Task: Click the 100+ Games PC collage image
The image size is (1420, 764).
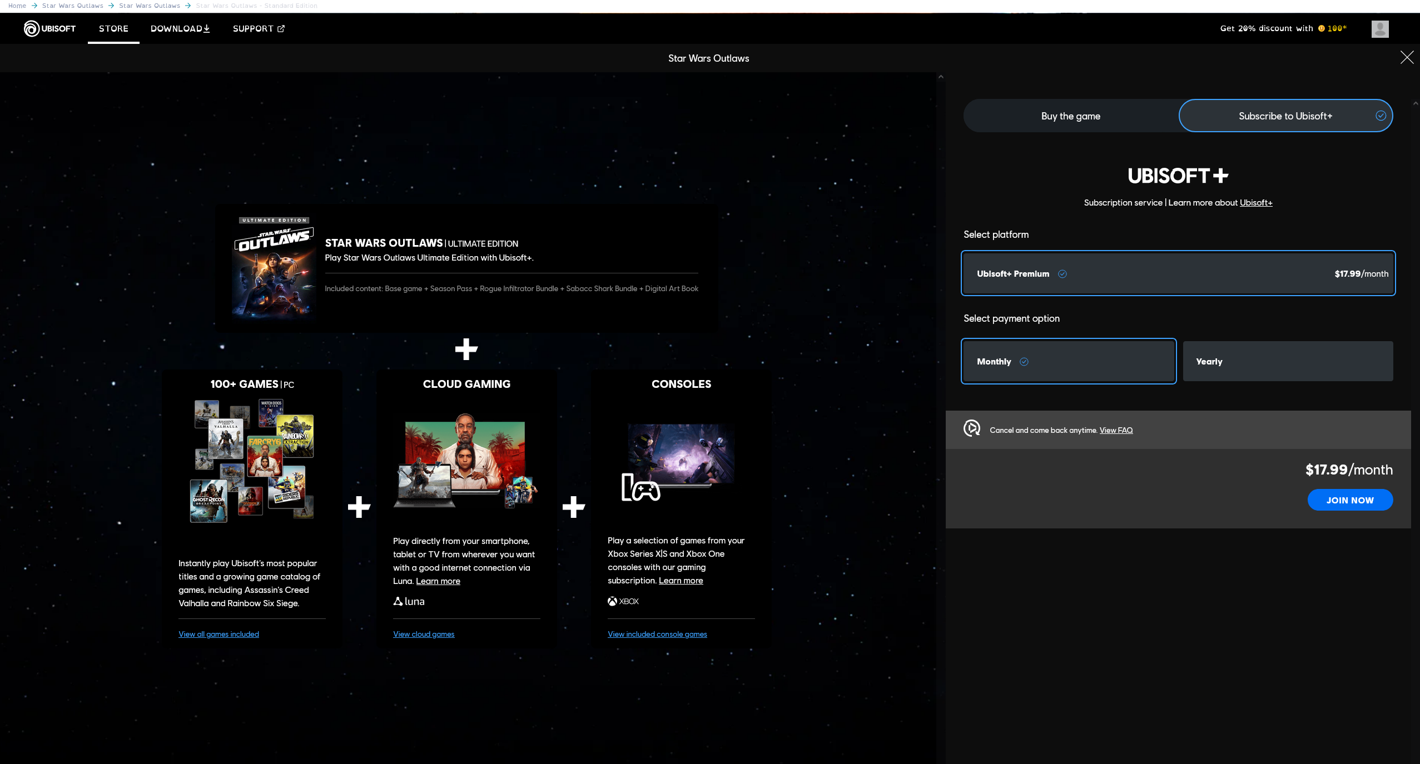Action: click(x=252, y=461)
